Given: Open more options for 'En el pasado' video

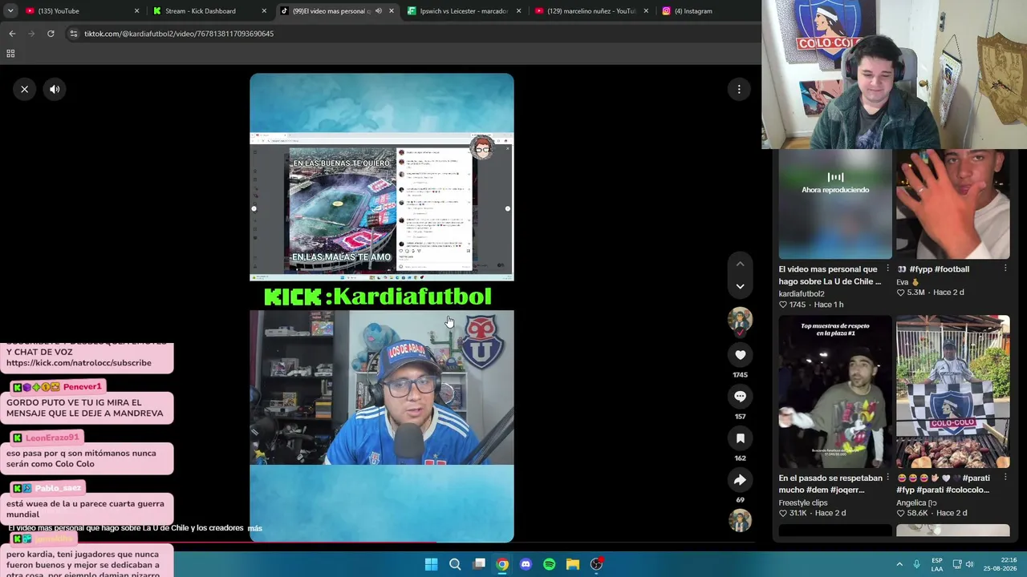Looking at the screenshot, I should [887, 478].
